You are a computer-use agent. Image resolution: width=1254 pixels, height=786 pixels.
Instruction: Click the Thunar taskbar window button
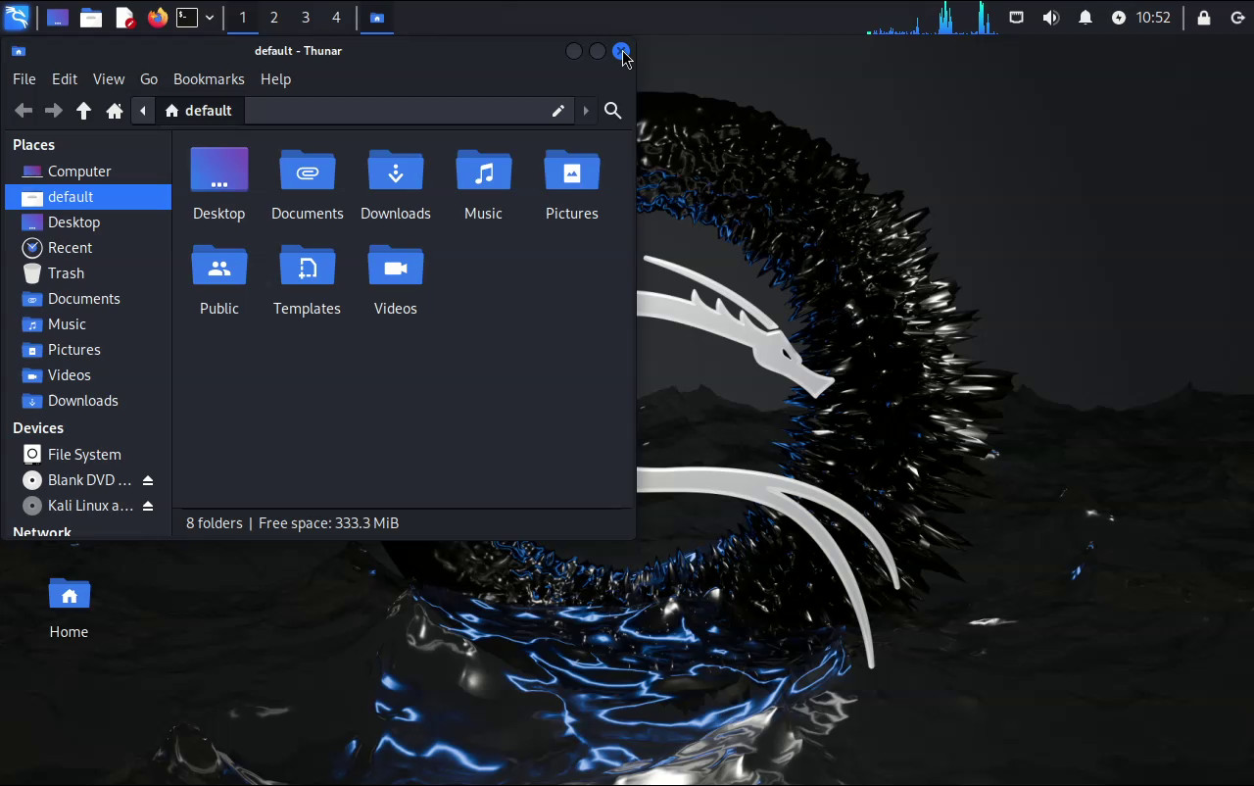click(377, 18)
